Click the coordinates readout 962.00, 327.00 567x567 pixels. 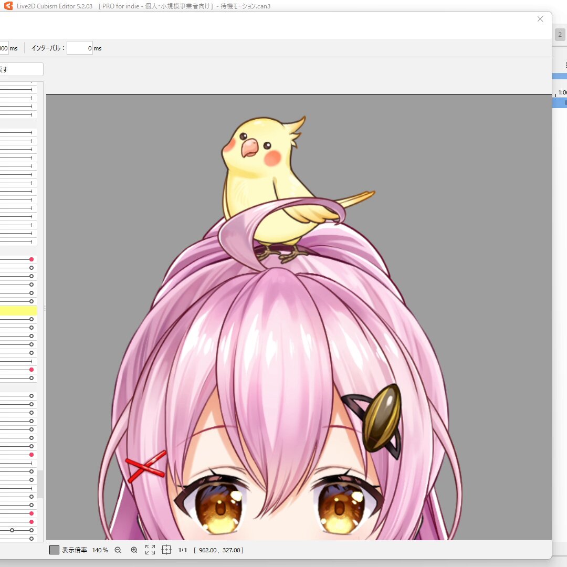tap(219, 550)
